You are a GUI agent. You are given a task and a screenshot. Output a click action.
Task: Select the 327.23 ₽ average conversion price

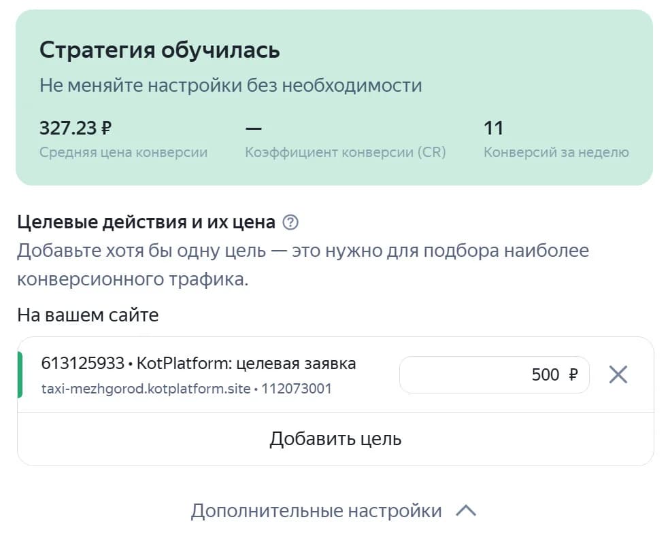[x=76, y=128]
